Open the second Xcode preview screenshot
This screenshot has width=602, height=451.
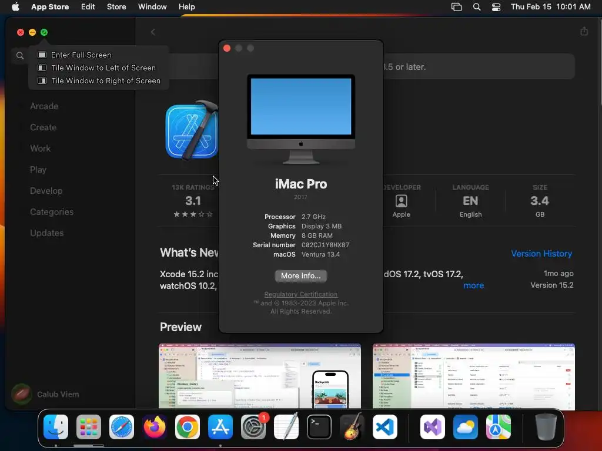pos(473,376)
